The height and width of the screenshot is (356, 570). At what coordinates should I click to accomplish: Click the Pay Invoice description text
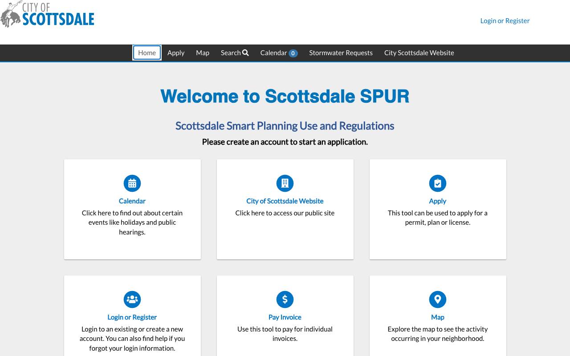(x=285, y=334)
